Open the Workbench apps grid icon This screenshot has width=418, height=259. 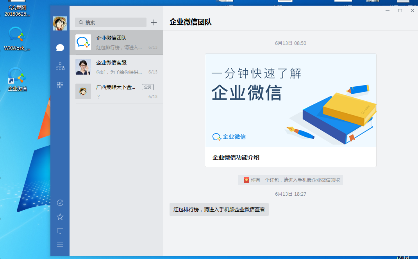click(x=60, y=85)
